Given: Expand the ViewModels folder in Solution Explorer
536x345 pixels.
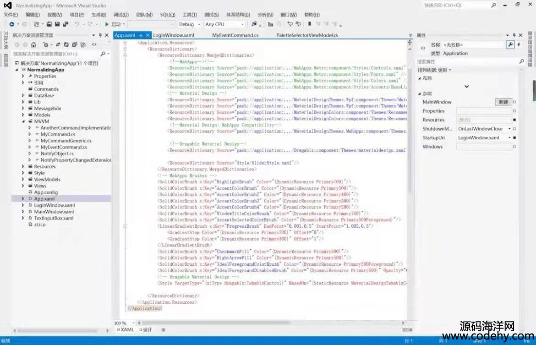Looking at the screenshot, I should [23, 180].
